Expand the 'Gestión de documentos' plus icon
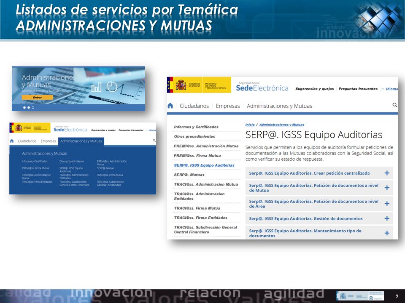Image resolution: width=405 pixels, height=303 pixels. pos(387,218)
